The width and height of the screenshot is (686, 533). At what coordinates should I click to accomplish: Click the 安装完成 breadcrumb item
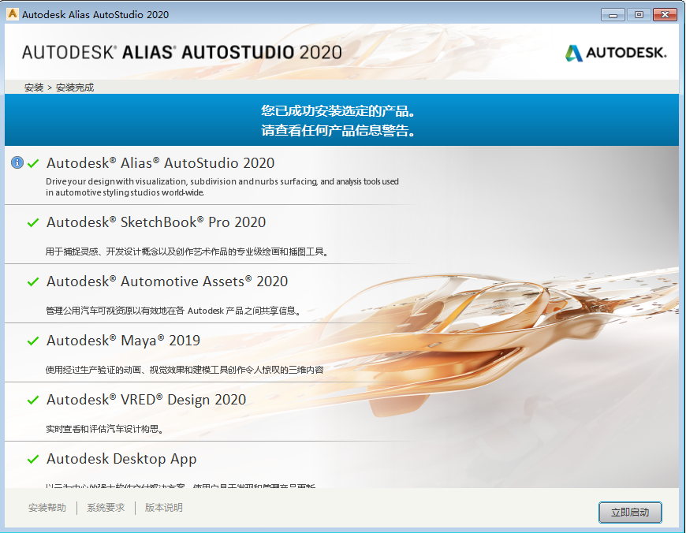(x=75, y=88)
